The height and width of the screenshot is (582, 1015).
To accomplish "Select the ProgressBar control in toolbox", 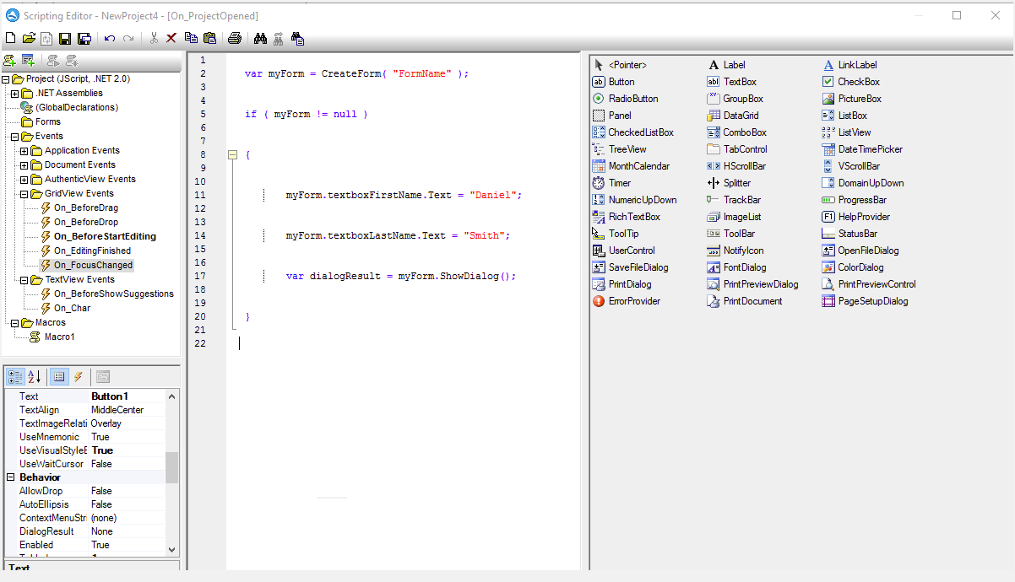I will coord(855,200).
